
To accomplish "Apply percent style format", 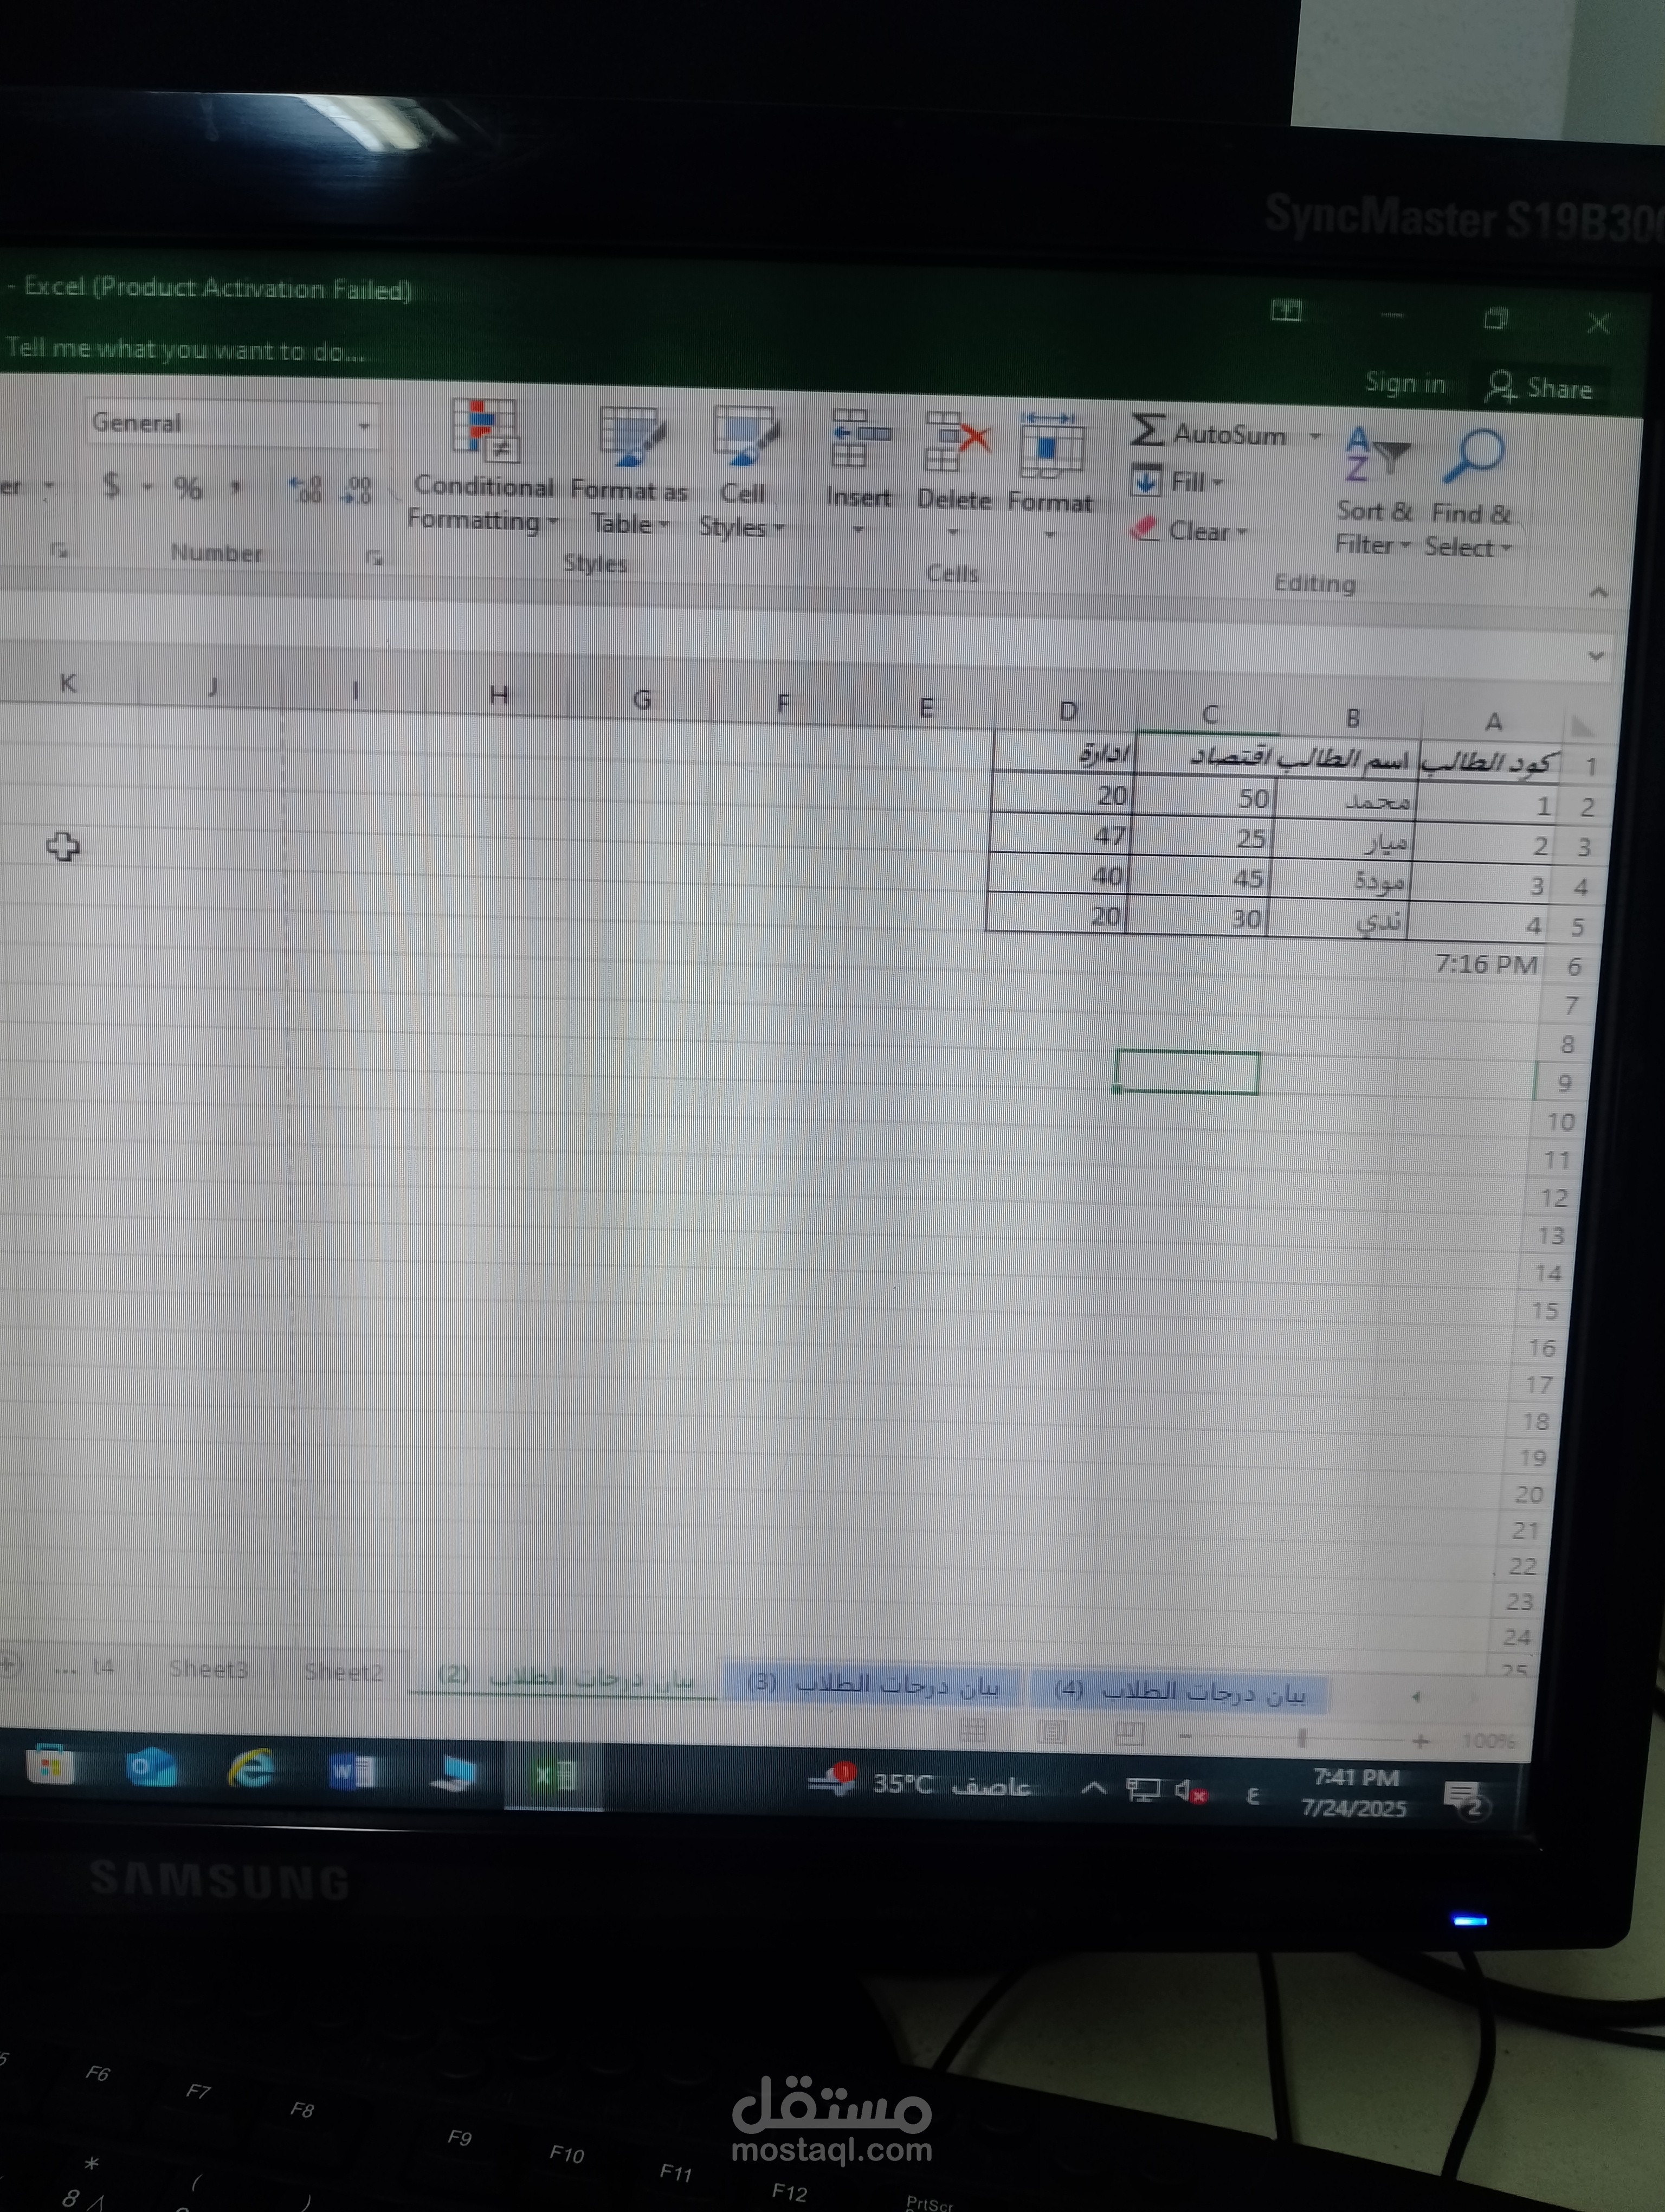I will pos(187,488).
